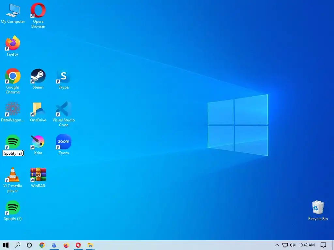Click the 10:42 AM clock
334x250 pixels.
tap(307, 245)
